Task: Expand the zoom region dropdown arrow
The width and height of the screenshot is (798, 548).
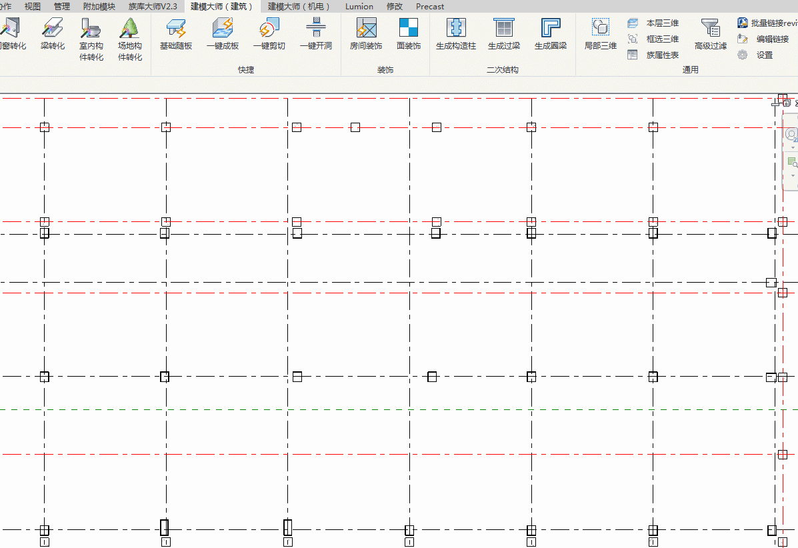Action: (x=793, y=175)
